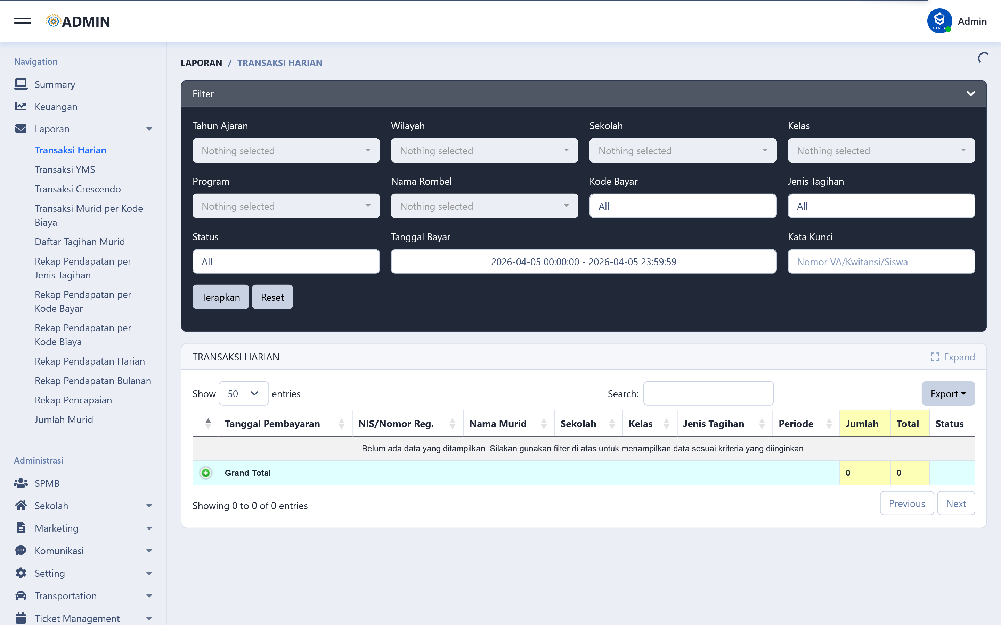
Task: Sort by Tanggal Pembayaran column arrows
Action: pos(341,424)
